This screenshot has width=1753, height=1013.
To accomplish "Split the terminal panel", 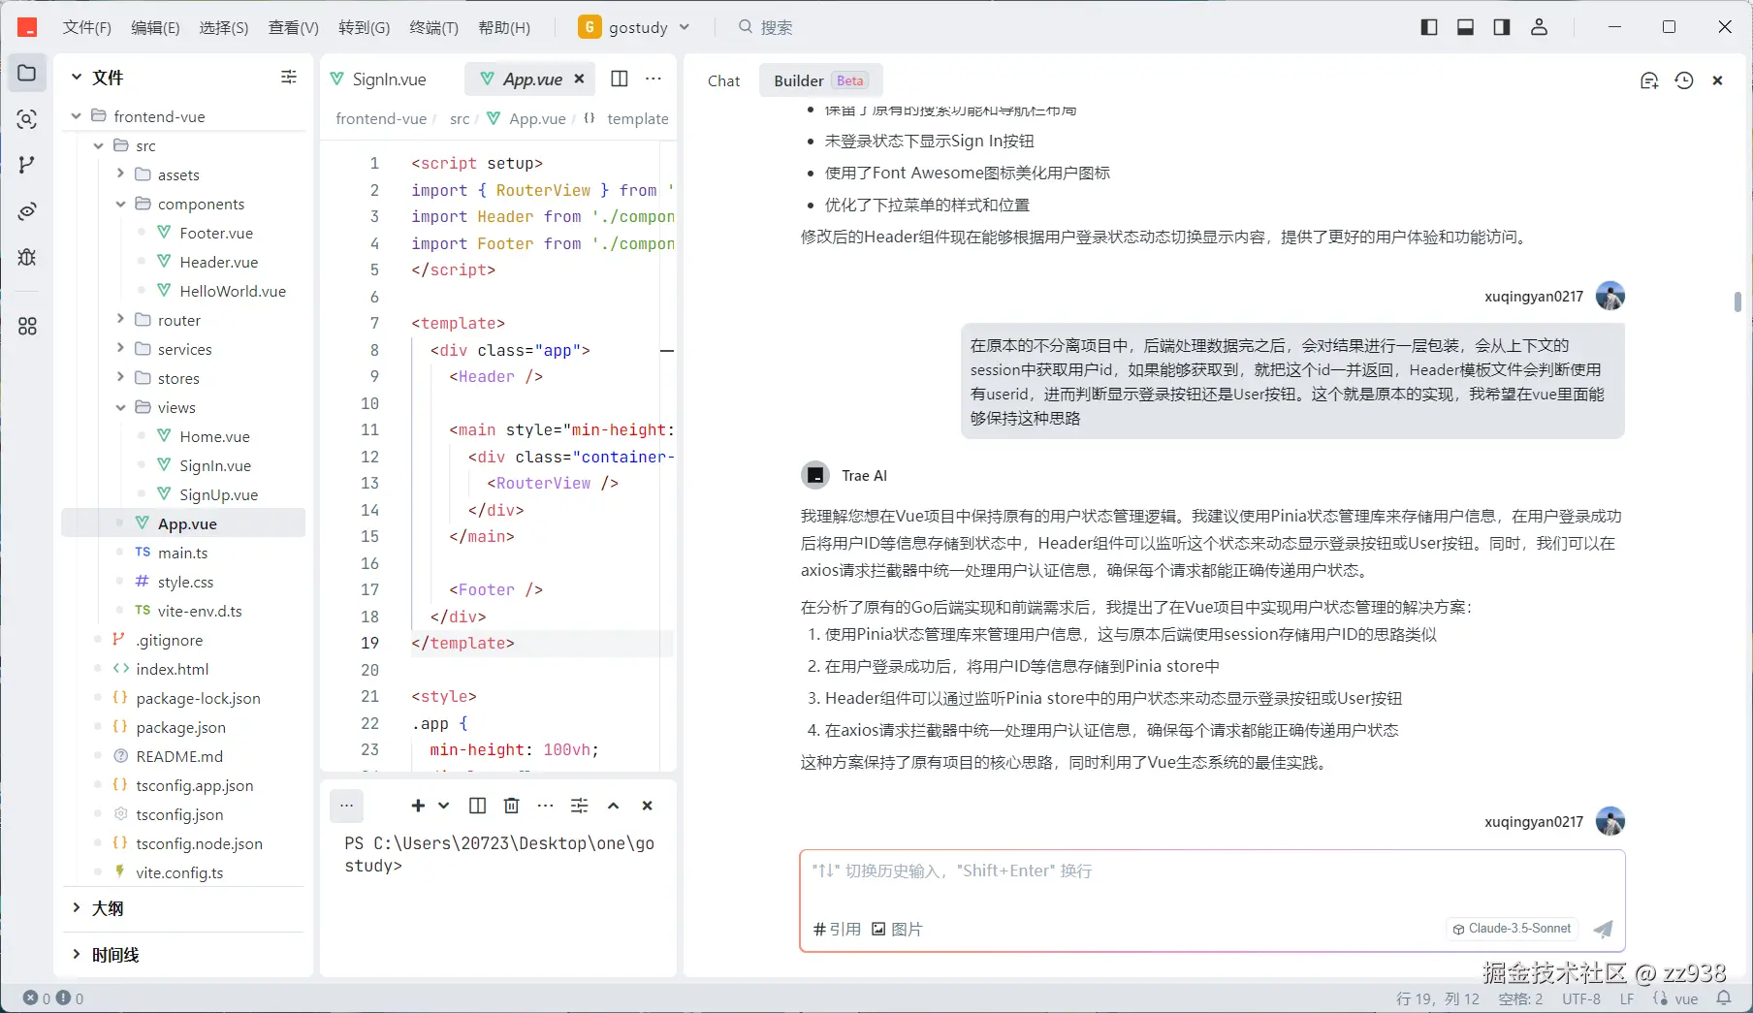I will (x=477, y=806).
